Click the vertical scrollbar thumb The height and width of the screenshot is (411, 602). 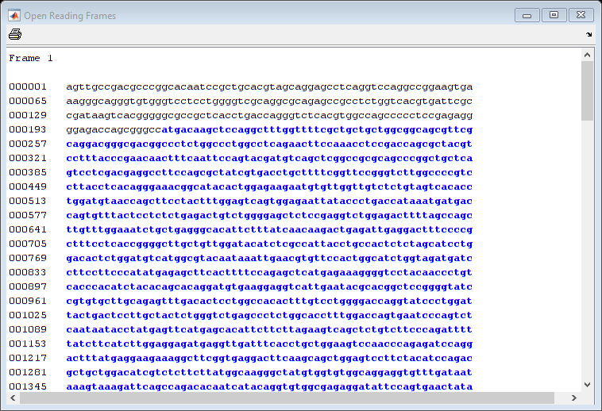pyautogui.click(x=587, y=91)
